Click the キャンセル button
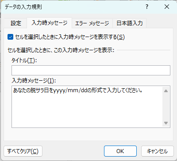The image size is (177, 161). click(x=158, y=151)
